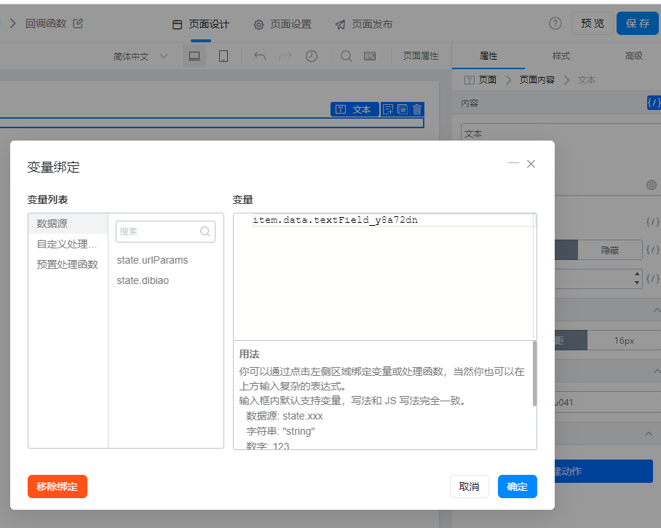Click the 文本 component label on canvas
Screen dimensions: 661x528
[x=355, y=110]
